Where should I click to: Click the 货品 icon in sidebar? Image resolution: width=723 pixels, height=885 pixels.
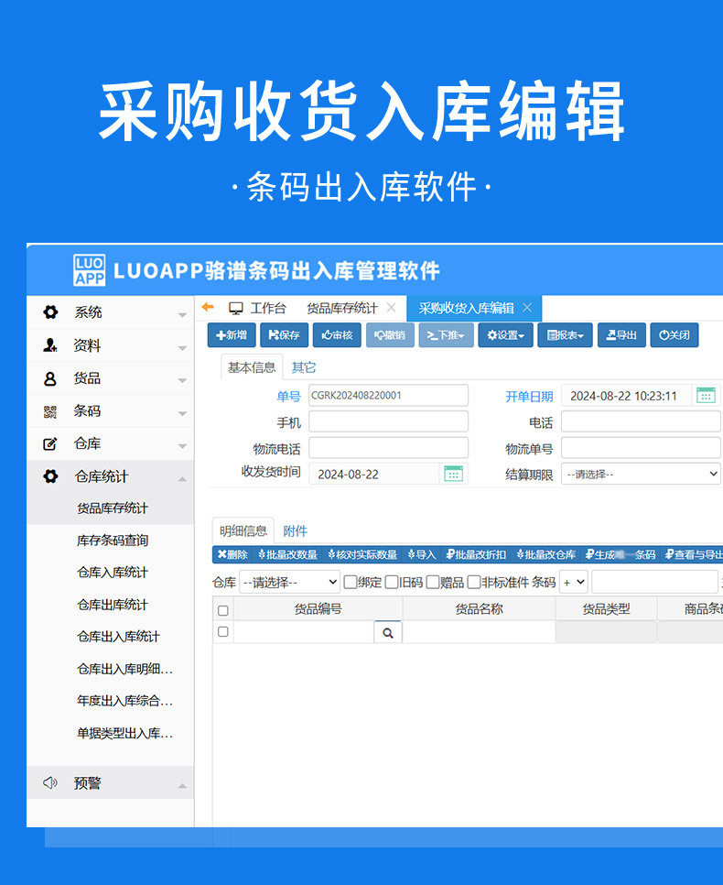point(50,378)
